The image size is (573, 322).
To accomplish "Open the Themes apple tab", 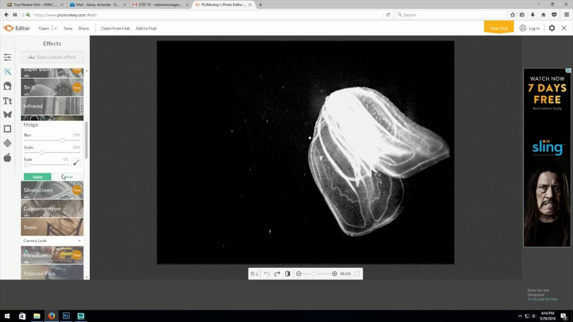I will (8, 157).
